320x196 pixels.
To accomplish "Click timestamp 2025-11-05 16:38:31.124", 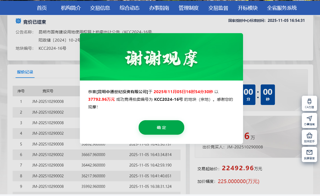I will pyautogui.click(x=150, y=187).
